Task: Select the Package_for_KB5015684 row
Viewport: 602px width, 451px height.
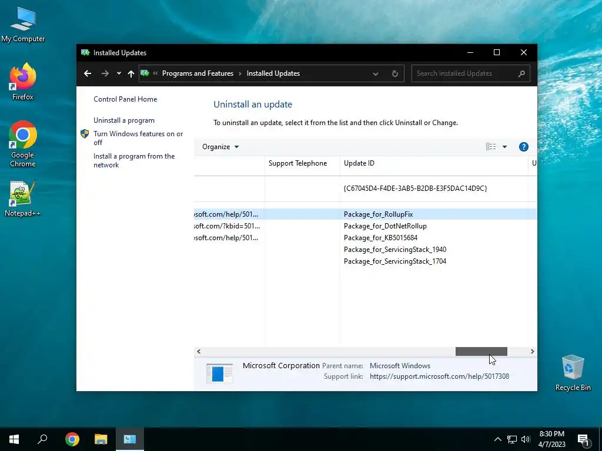Action: [x=365, y=238]
